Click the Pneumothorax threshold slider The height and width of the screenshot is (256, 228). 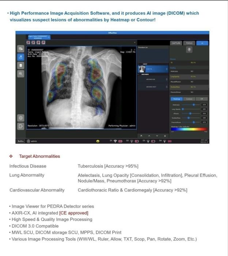(191, 122)
